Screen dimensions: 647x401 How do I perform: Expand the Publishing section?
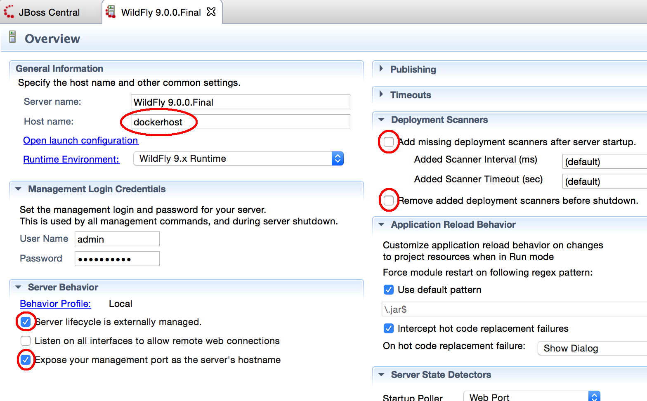coord(381,68)
